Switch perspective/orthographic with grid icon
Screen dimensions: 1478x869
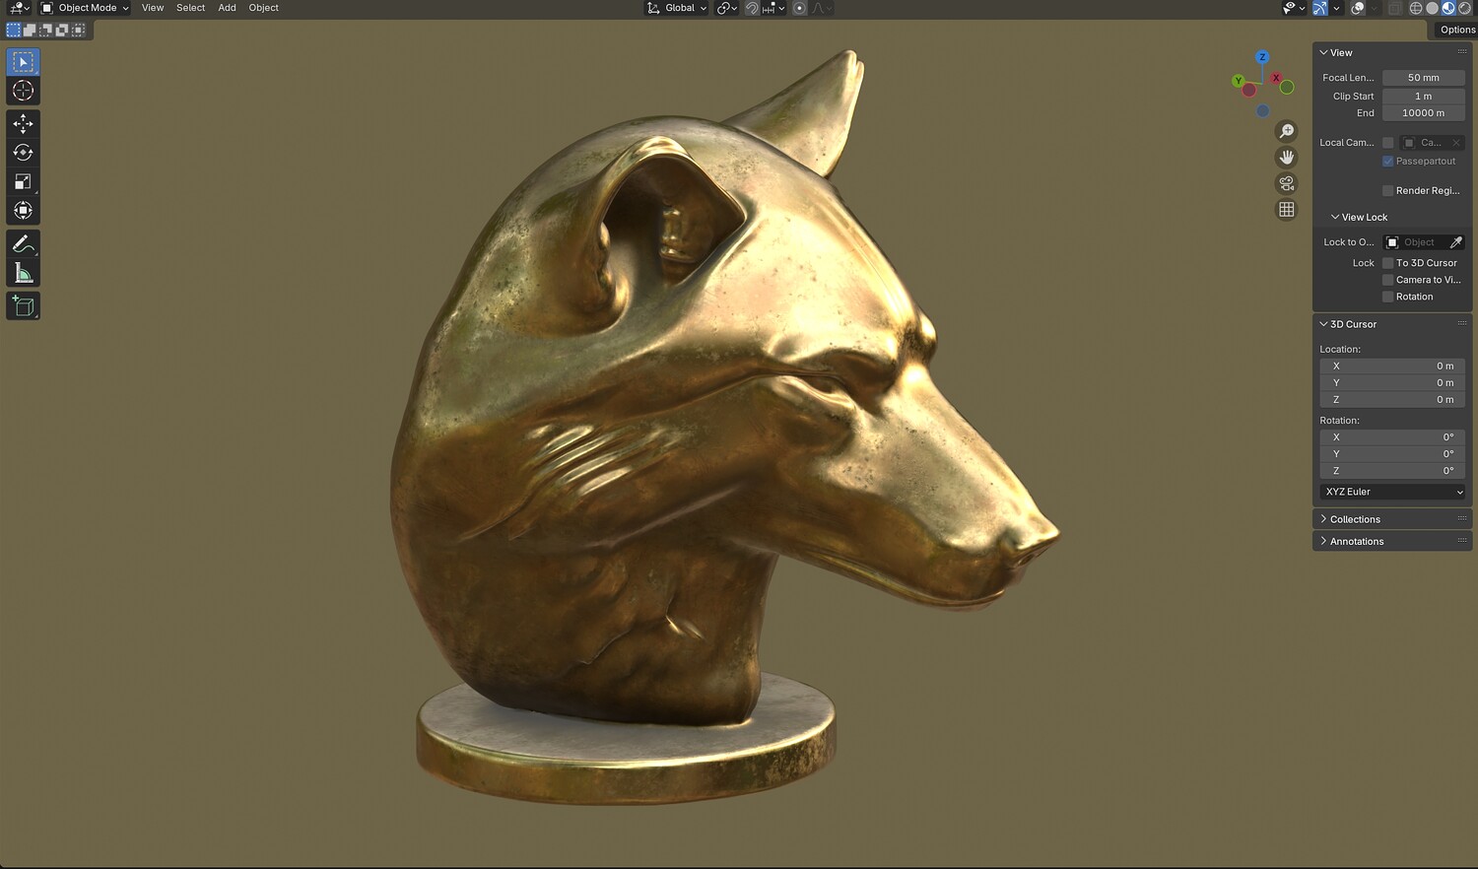(1287, 209)
